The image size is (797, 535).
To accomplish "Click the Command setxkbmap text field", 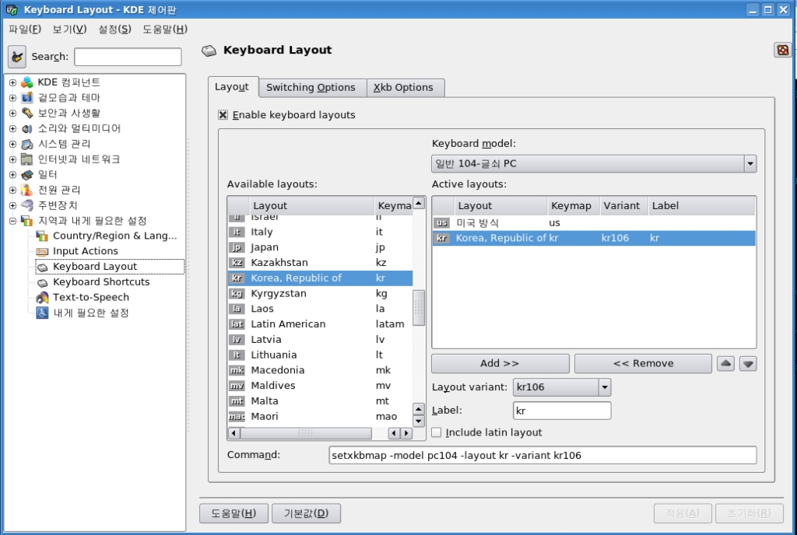I will click(542, 456).
